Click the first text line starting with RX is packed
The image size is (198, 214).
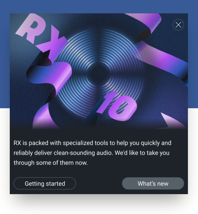[92, 143]
